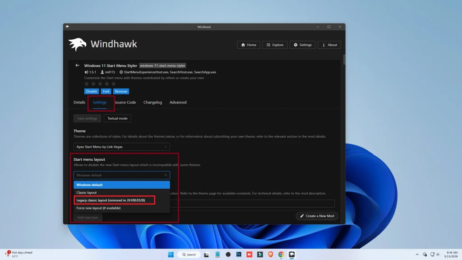Select Force new layout option
The height and width of the screenshot is (260, 462).
[122, 208]
